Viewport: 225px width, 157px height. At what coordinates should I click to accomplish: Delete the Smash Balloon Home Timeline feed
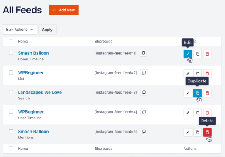point(207,54)
